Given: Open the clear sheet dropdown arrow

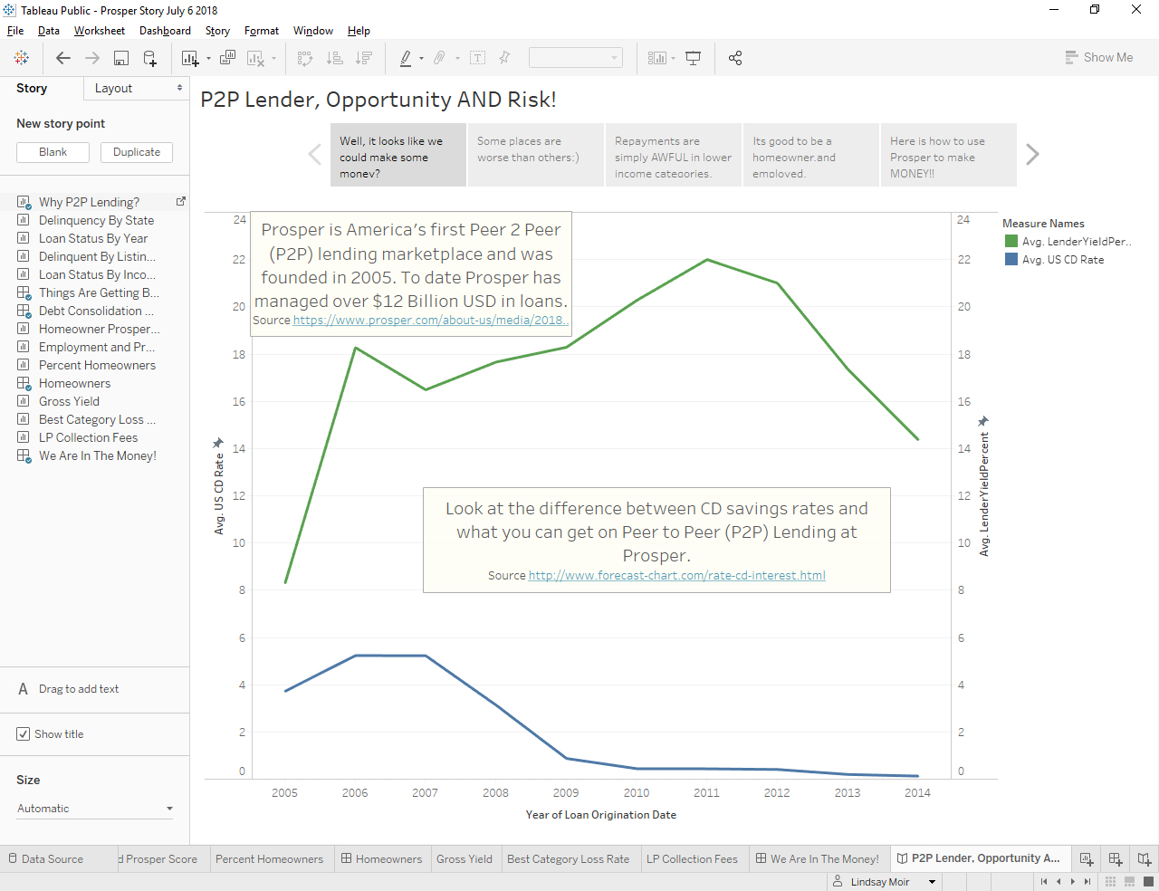Looking at the screenshot, I should (274, 59).
